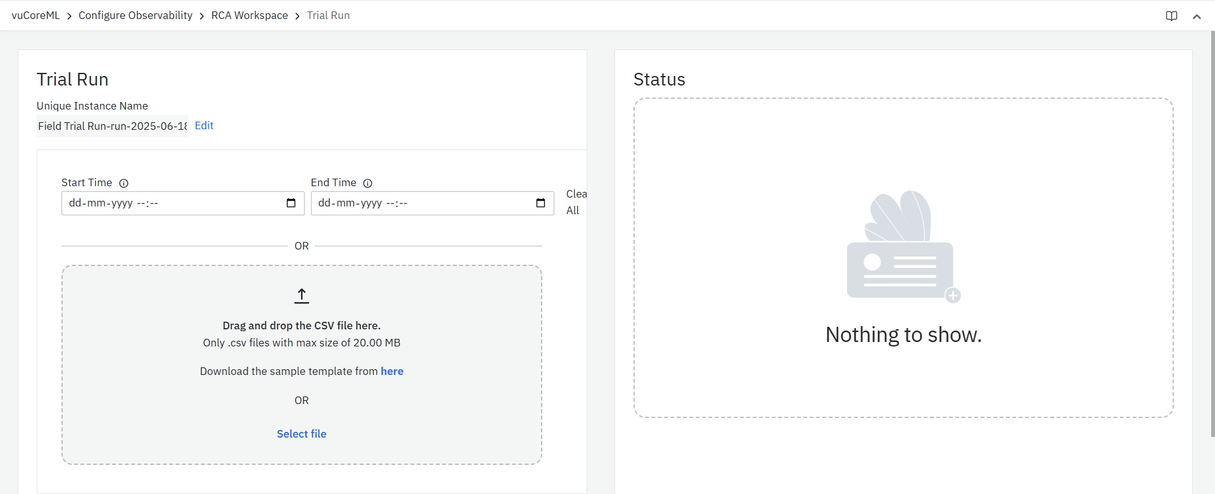1215x494 pixels.
Task: Return to RCA Workspace breadcrumb
Action: tap(249, 15)
